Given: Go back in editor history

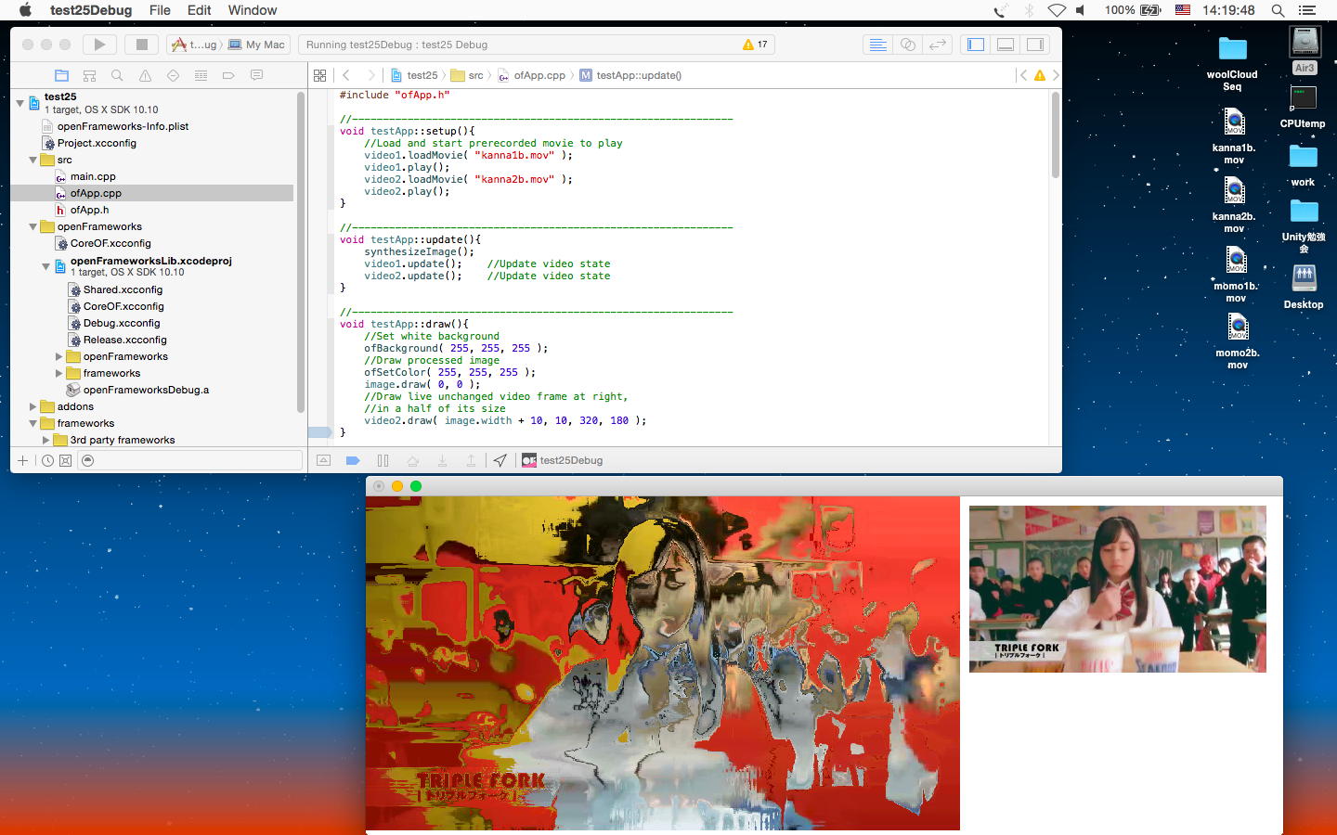Looking at the screenshot, I should [346, 75].
